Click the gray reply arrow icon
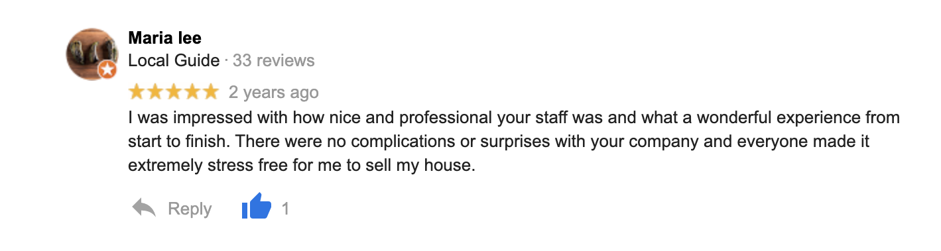This screenshot has height=251, width=941. coord(144,209)
